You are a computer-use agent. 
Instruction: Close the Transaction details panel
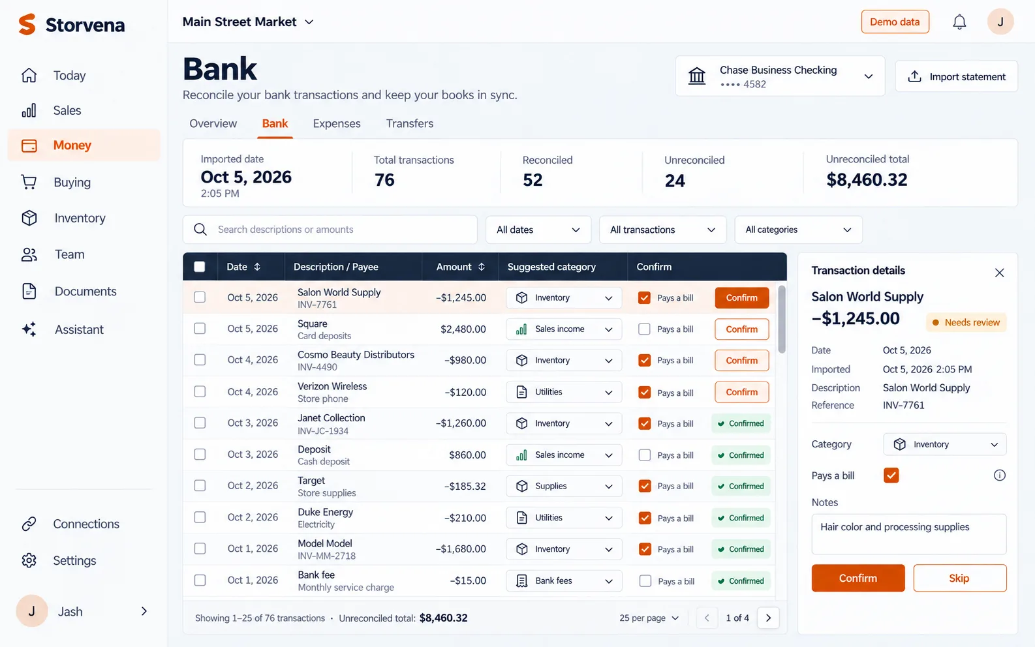point(999,273)
